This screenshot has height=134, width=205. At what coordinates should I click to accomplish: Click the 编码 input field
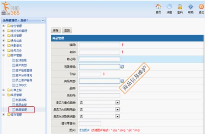click(x=100, y=45)
